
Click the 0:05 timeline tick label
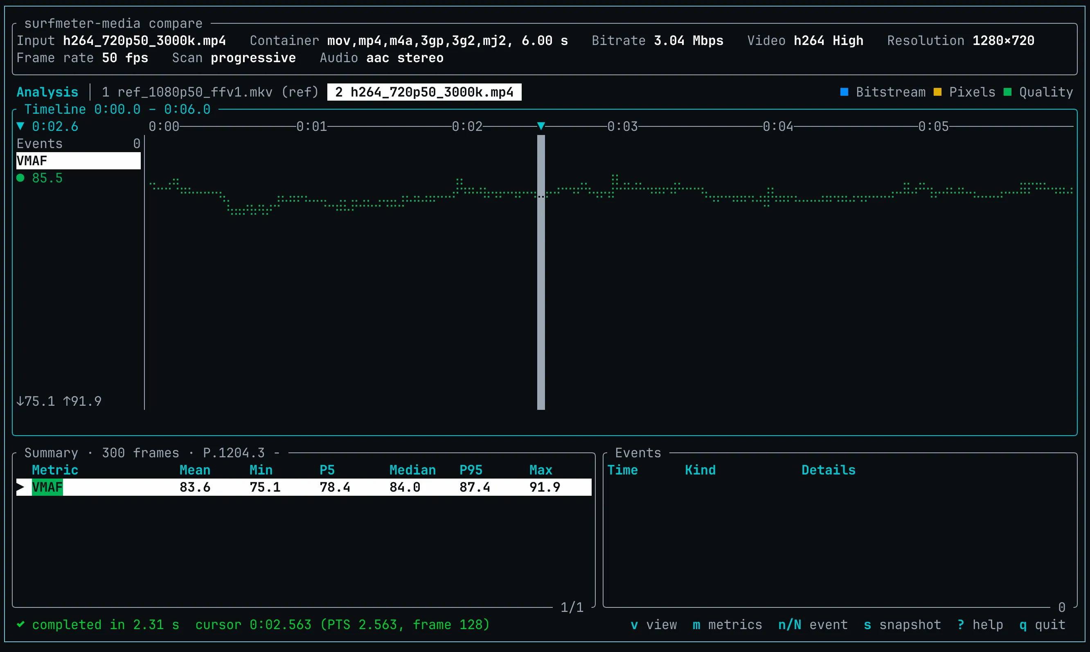pos(934,126)
